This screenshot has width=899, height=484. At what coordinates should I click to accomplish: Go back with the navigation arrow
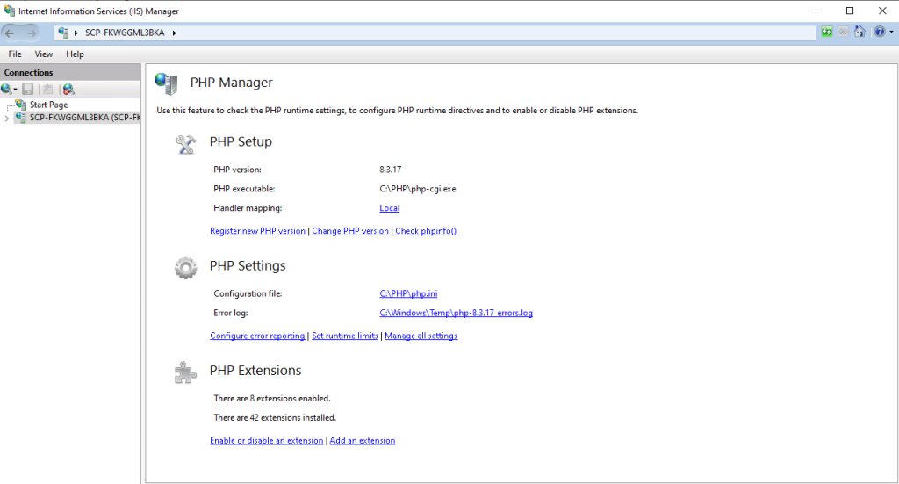tap(10, 33)
